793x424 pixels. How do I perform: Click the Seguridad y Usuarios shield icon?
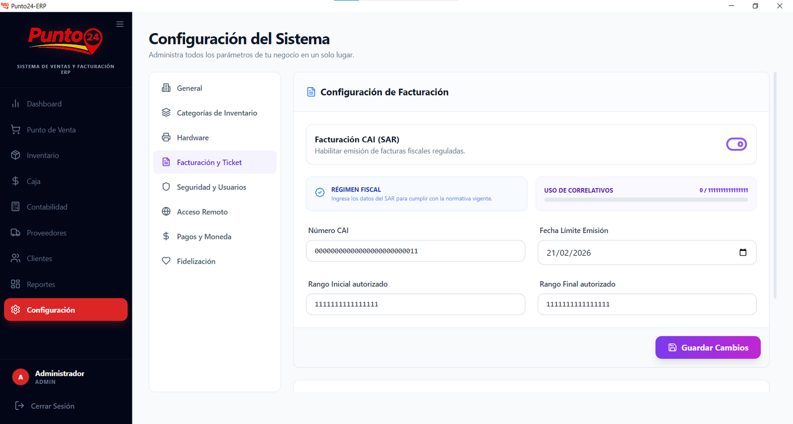[x=166, y=187]
